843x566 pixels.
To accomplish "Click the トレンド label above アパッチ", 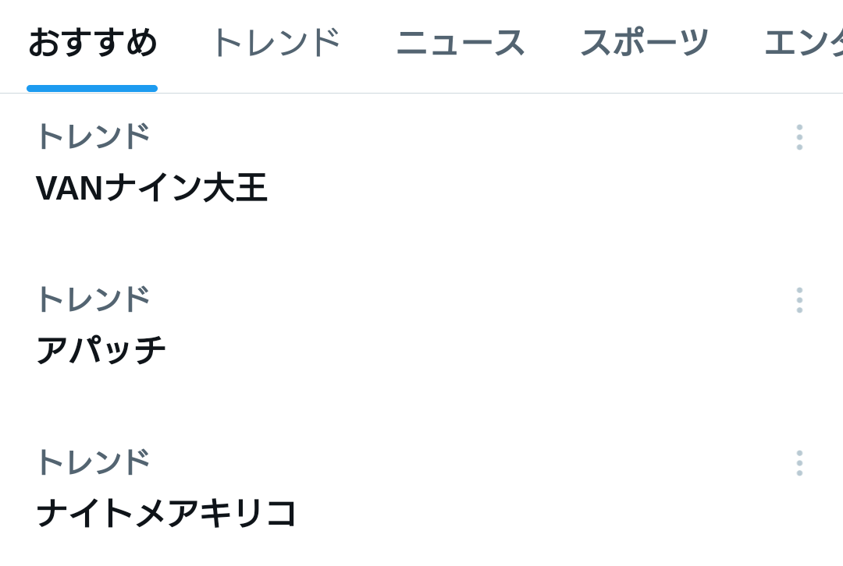I will (x=93, y=299).
